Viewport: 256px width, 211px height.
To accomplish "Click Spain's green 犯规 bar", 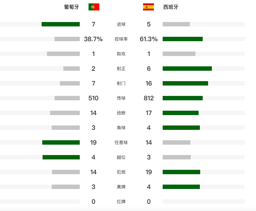I will (x=181, y=172).
